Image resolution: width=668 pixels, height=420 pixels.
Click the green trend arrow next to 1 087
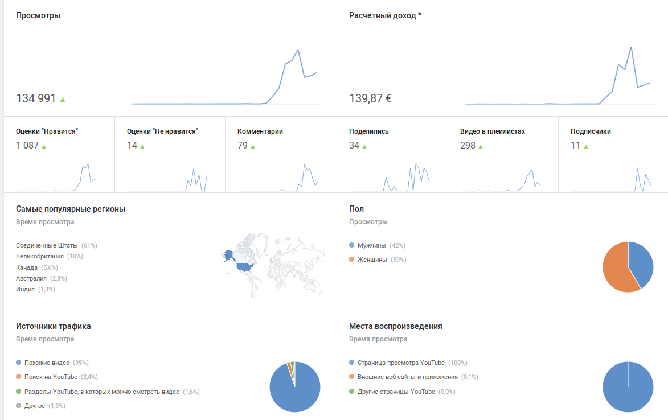click(x=44, y=146)
